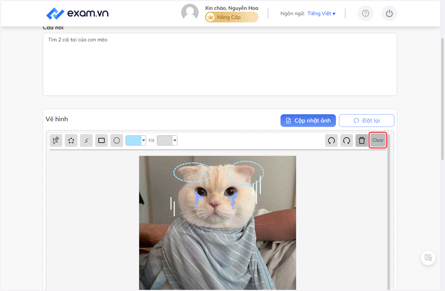The image size is (445, 291).
Task: Select the polygon drawing tool
Action: pyautogui.click(x=71, y=141)
